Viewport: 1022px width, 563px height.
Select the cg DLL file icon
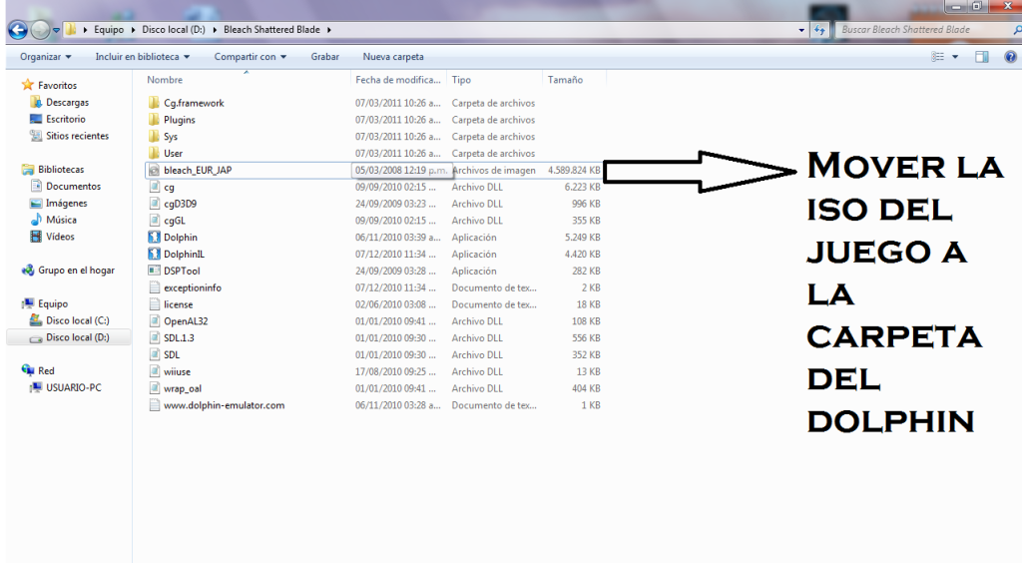click(x=154, y=187)
